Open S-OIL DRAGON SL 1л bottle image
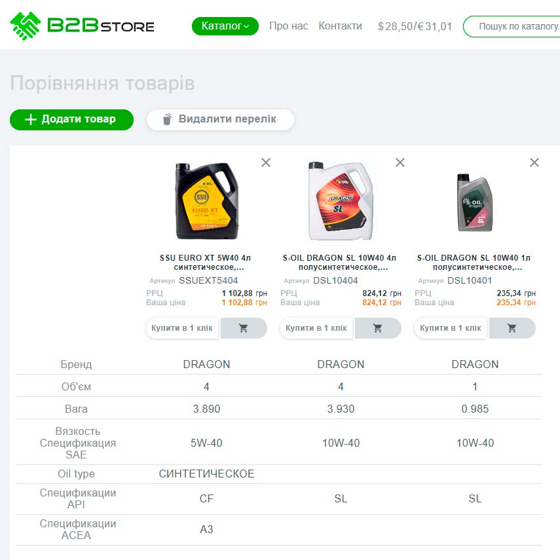Viewport: 560px width, 560px height. click(475, 202)
